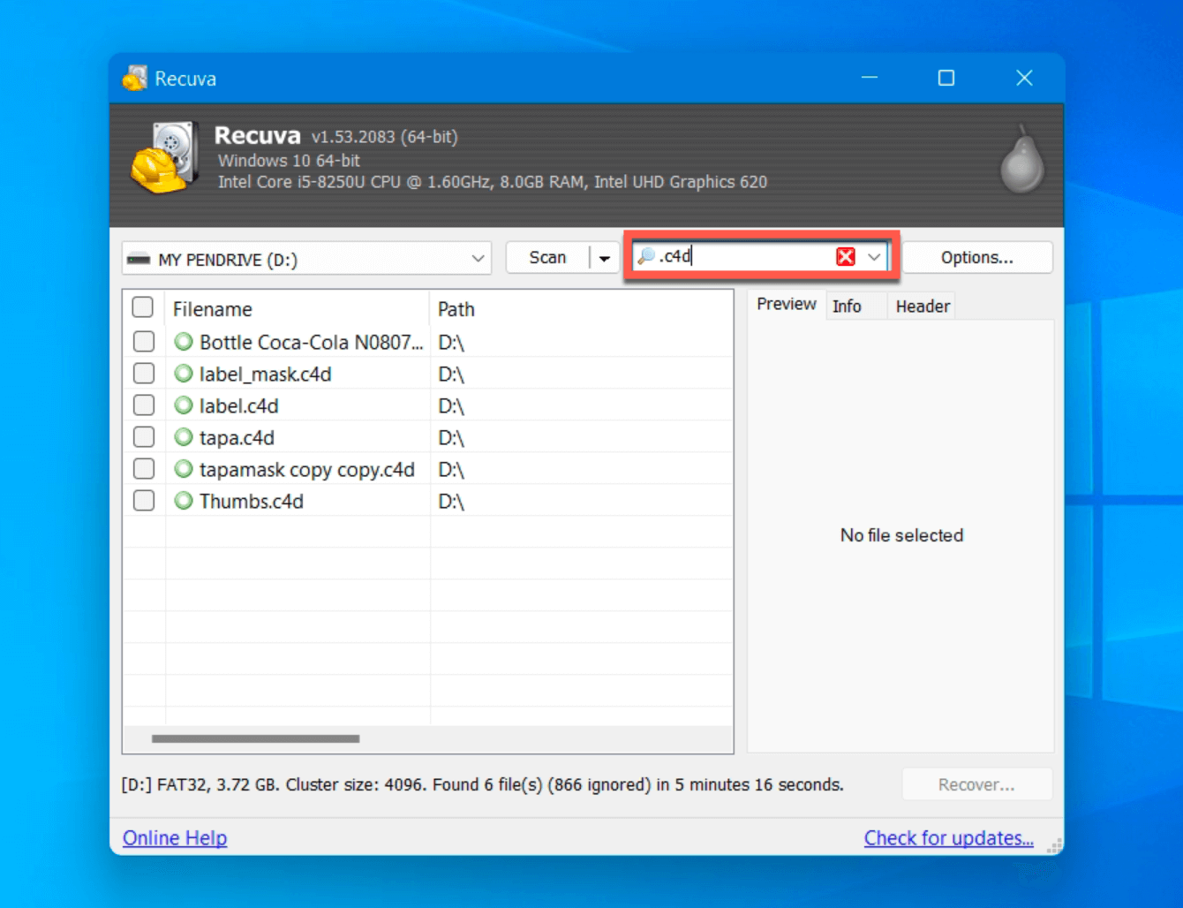The image size is (1183, 908).
Task: Click the green status dot for tapa.c4d
Action: (184, 437)
